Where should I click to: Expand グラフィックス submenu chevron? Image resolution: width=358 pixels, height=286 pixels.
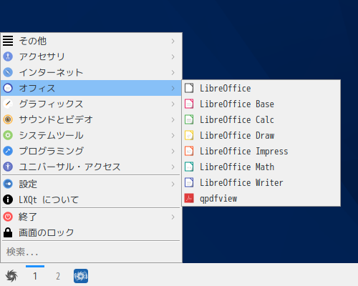coord(173,104)
